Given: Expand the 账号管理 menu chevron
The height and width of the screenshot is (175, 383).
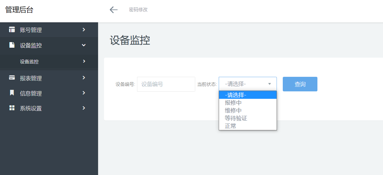Looking at the screenshot, I should [84, 30].
